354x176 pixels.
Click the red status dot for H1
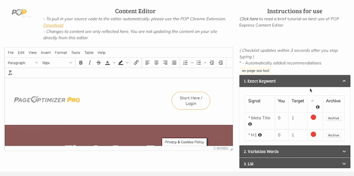(313, 135)
